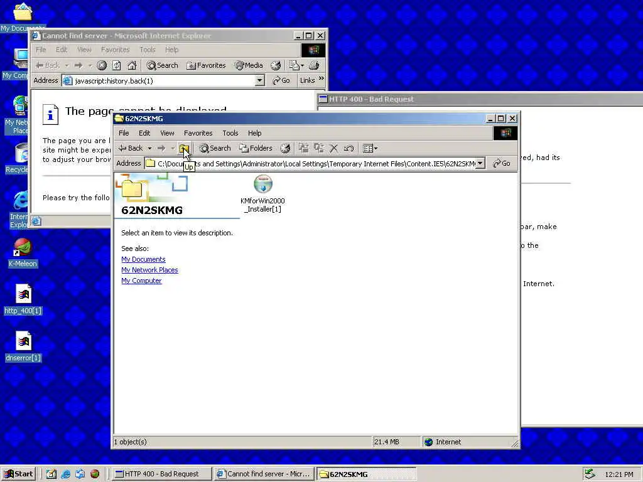This screenshot has height=482, width=643.
Task: Select the K-Meleon desktop shortcut
Action: pos(23,253)
